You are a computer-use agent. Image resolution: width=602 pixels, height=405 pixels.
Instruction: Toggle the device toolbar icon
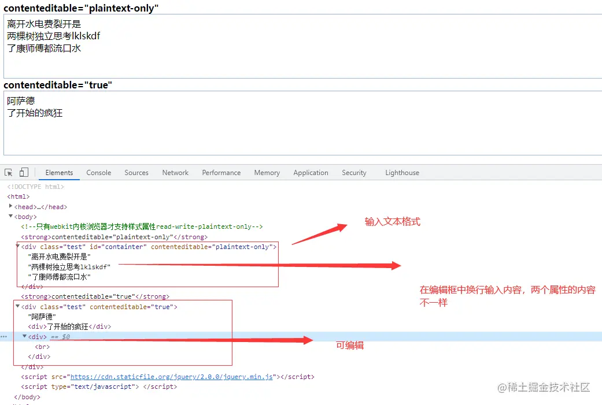click(x=24, y=172)
